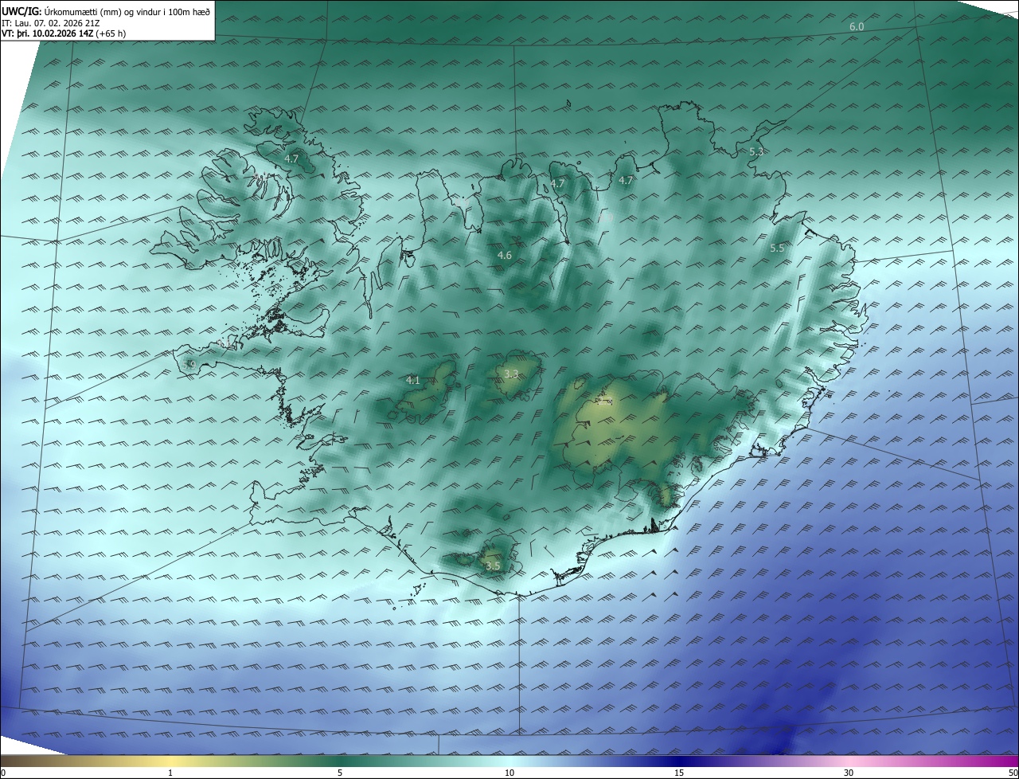Screen dimensions: 1019x779
Task: Click the legend tick label 15
Action: pos(679,773)
